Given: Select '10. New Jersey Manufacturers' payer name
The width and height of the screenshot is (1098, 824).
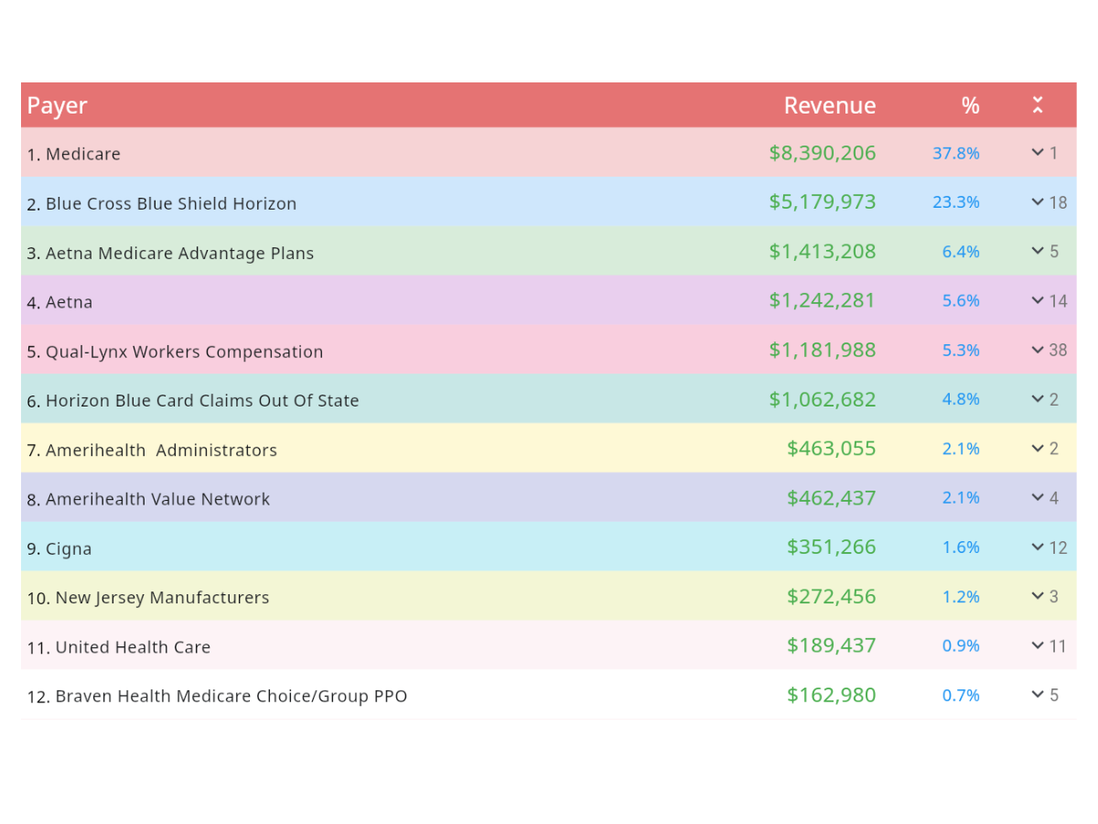Looking at the screenshot, I should [x=148, y=598].
